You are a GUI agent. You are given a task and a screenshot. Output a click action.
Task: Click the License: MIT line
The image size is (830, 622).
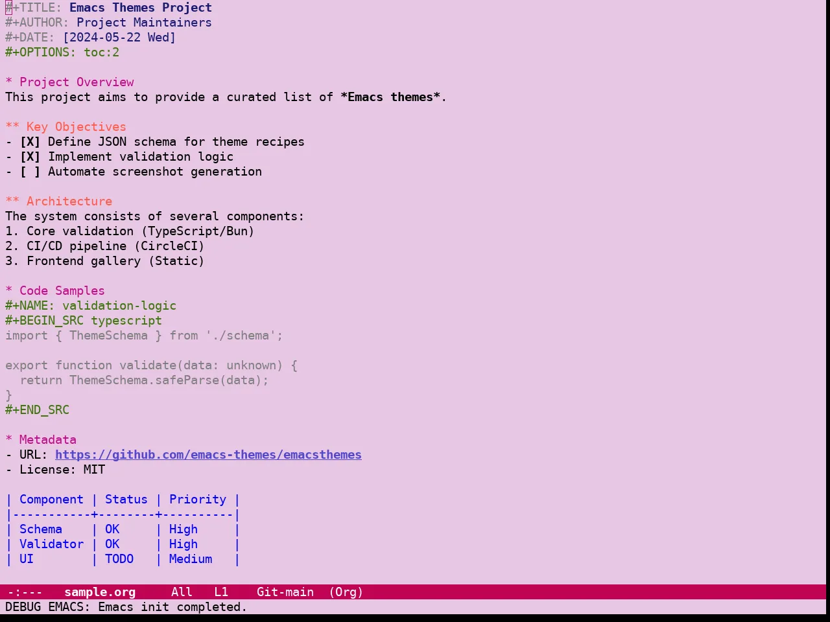click(x=55, y=470)
